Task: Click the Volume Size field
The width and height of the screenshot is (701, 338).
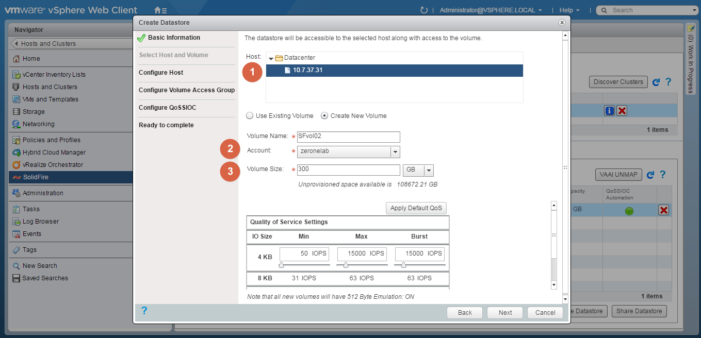Action: [348, 170]
